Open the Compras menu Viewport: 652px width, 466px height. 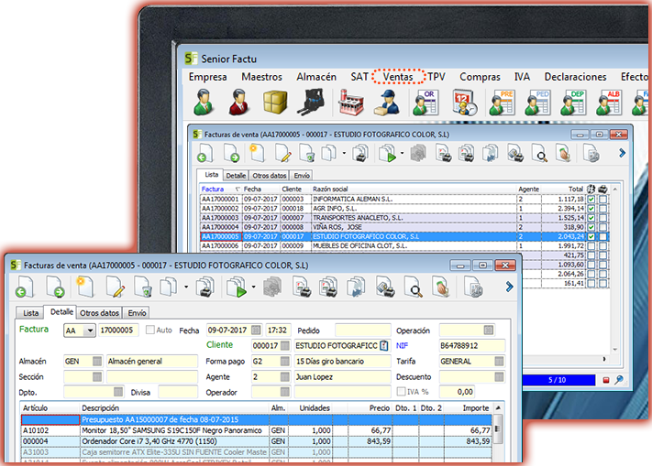pos(480,77)
